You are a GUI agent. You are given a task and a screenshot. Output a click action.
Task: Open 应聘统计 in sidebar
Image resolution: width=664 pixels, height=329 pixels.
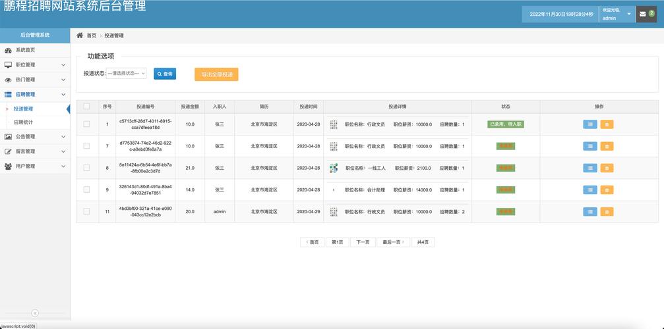(x=24, y=122)
